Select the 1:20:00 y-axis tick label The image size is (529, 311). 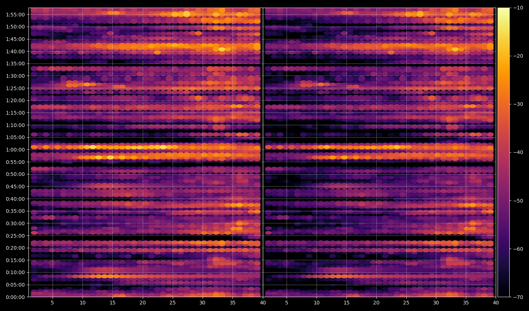click(15, 100)
